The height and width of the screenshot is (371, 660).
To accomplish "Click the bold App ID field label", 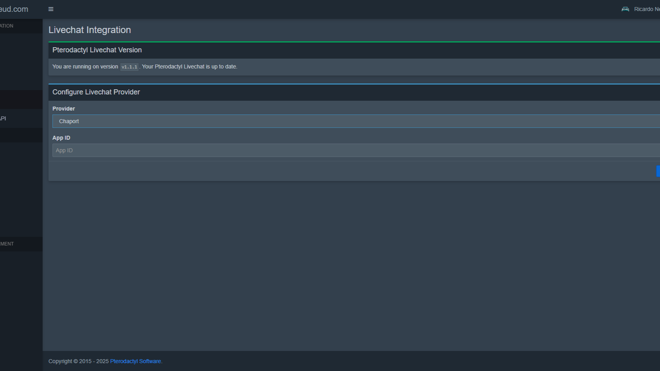I will (x=61, y=138).
